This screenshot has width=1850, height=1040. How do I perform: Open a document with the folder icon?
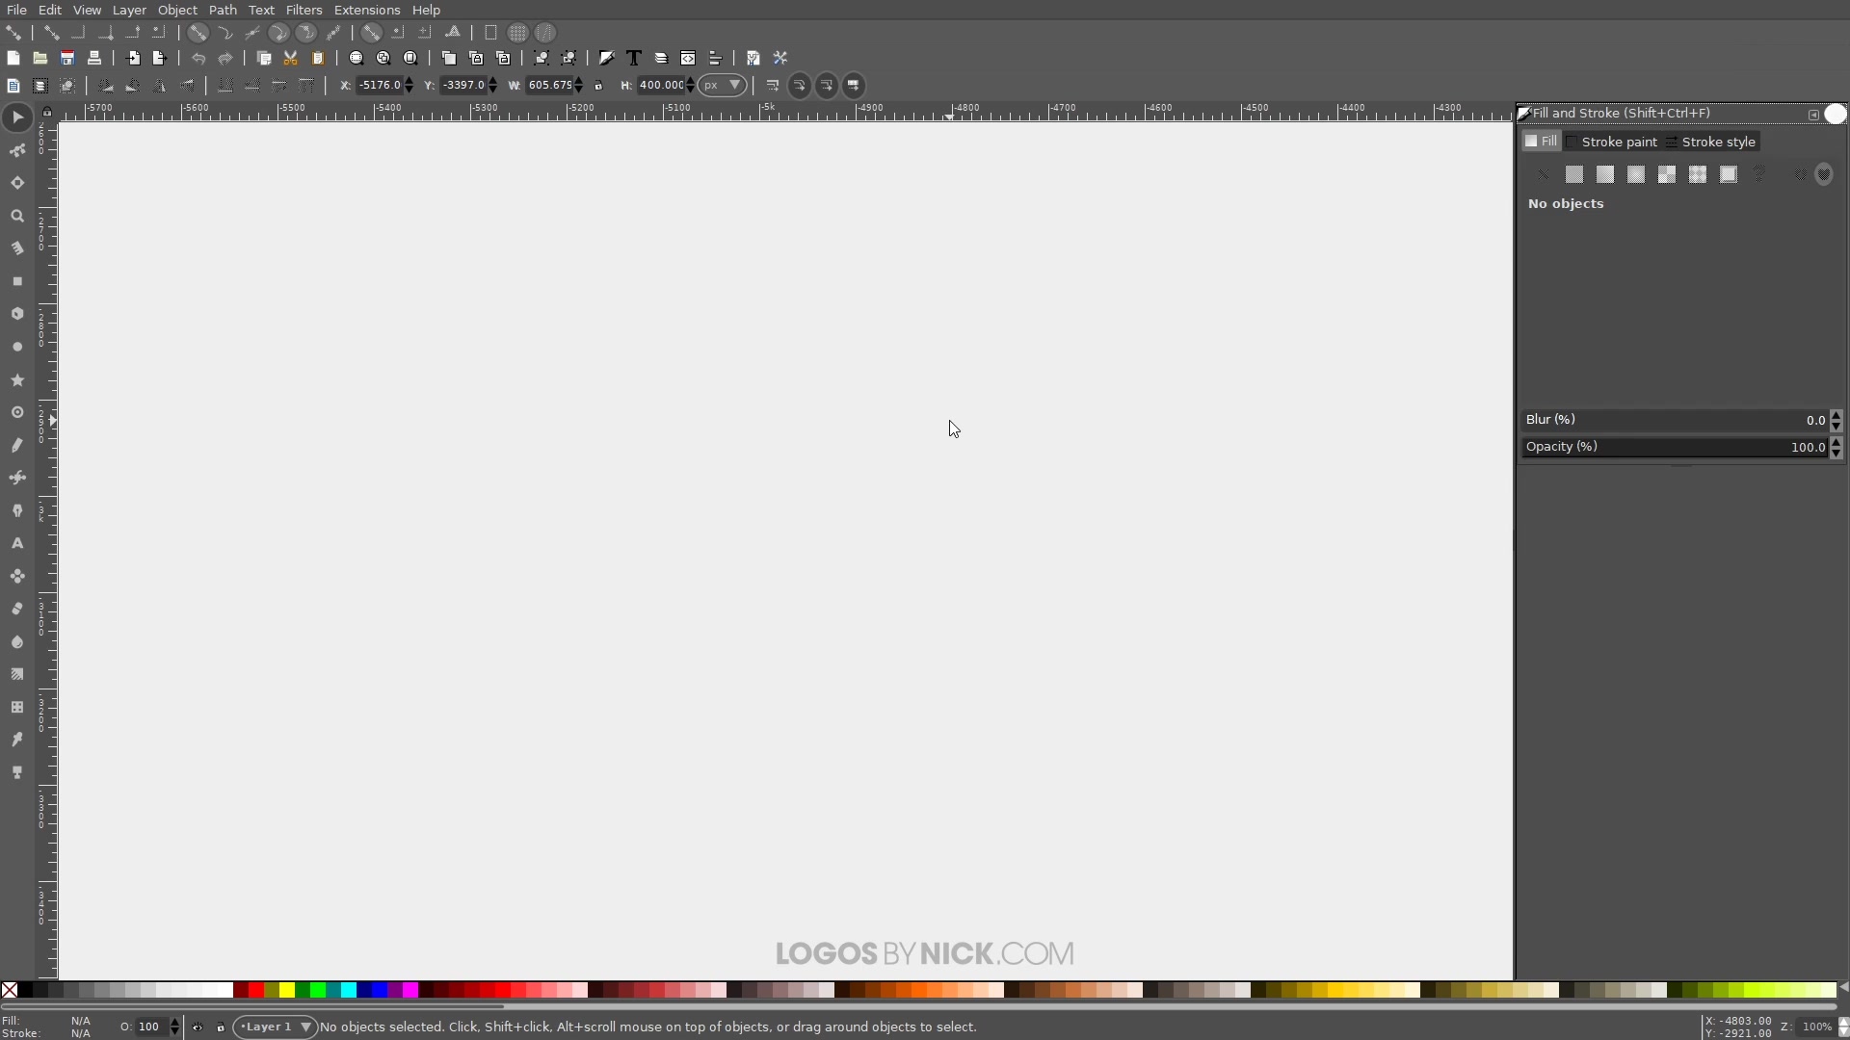click(40, 58)
